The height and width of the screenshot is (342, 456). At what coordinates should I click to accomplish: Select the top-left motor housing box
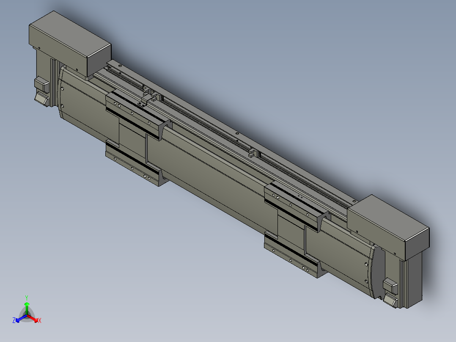tap(70, 44)
